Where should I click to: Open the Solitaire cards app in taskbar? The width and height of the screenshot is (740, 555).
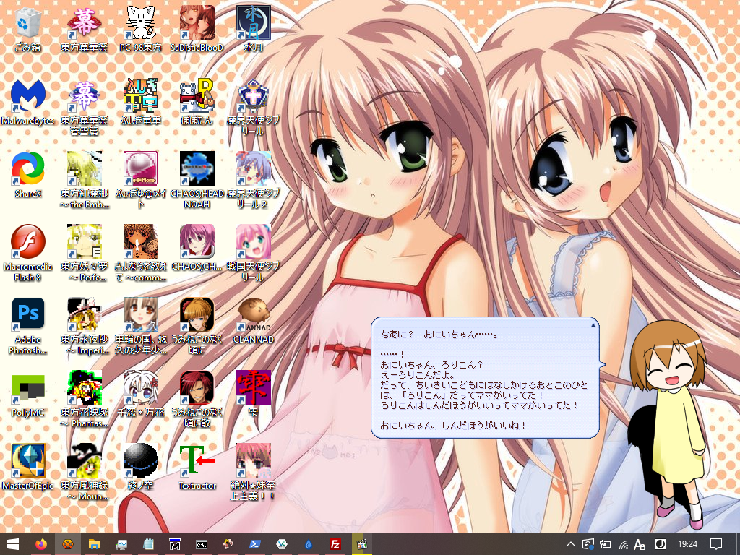pyautogui.click(x=228, y=544)
